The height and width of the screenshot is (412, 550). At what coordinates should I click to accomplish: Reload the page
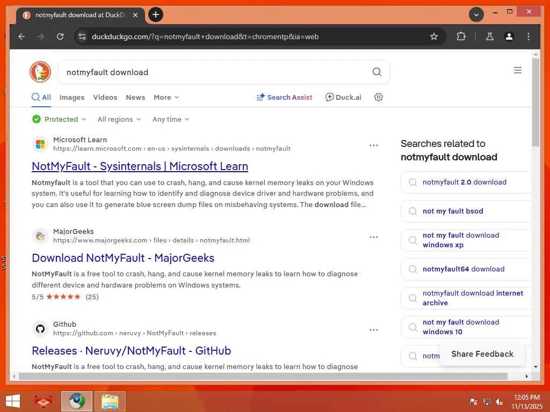click(x=60, y=36)
